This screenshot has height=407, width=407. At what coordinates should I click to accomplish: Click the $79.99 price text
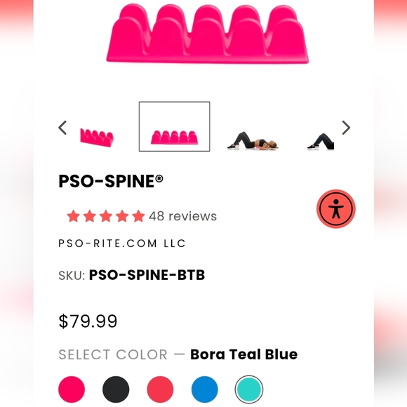(88, 321)
